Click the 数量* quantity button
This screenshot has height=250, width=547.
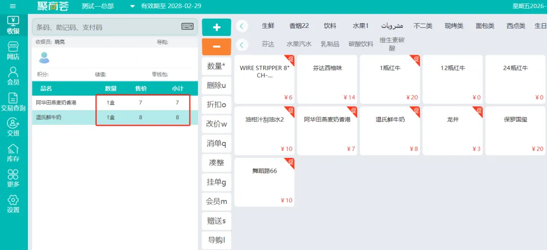(217, 66)
